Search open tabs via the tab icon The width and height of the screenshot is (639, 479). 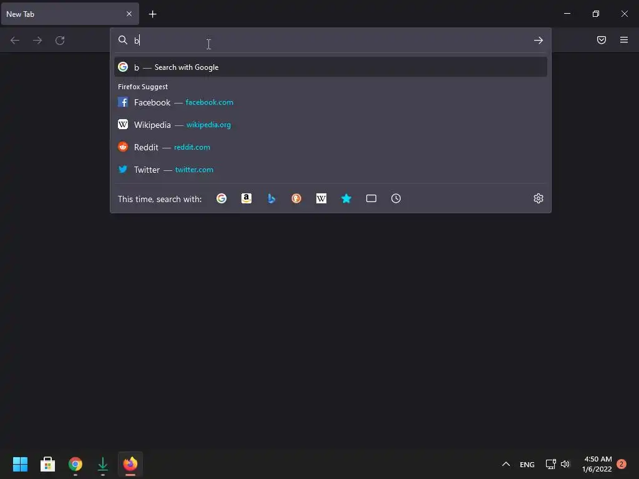tap(371, 198)
